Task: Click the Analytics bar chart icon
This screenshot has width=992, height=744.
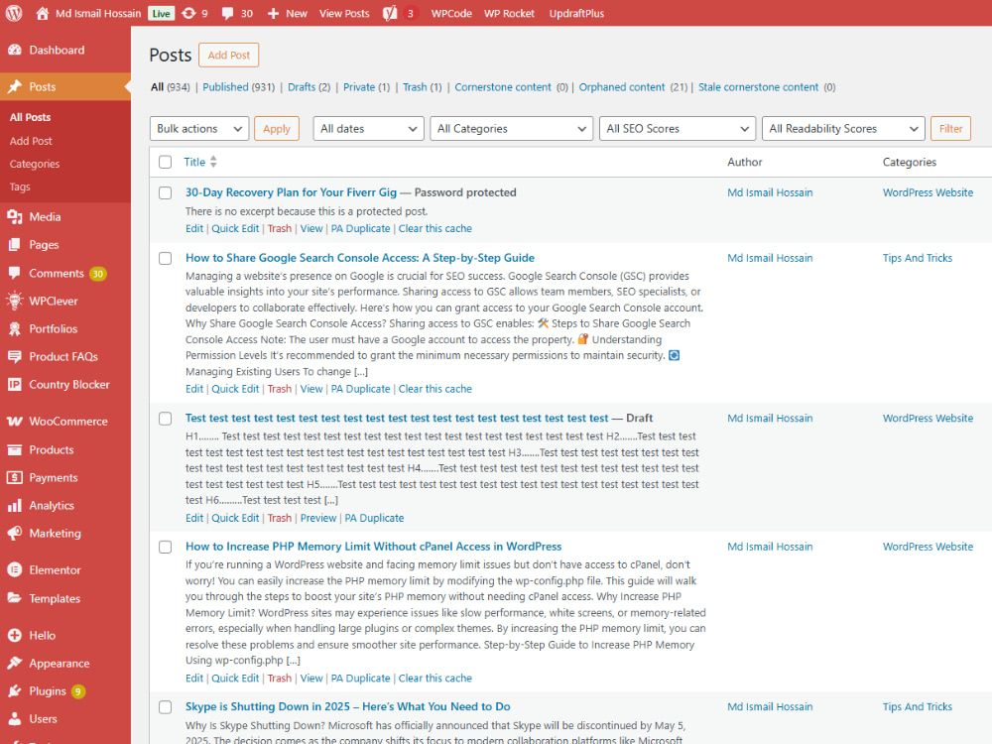Action: 15,506
